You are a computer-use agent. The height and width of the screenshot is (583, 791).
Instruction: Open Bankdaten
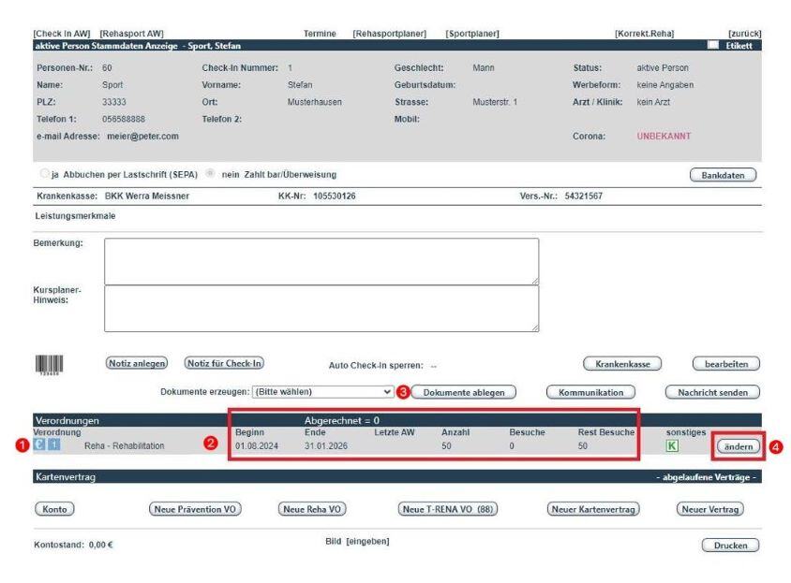tap(723, 174)
